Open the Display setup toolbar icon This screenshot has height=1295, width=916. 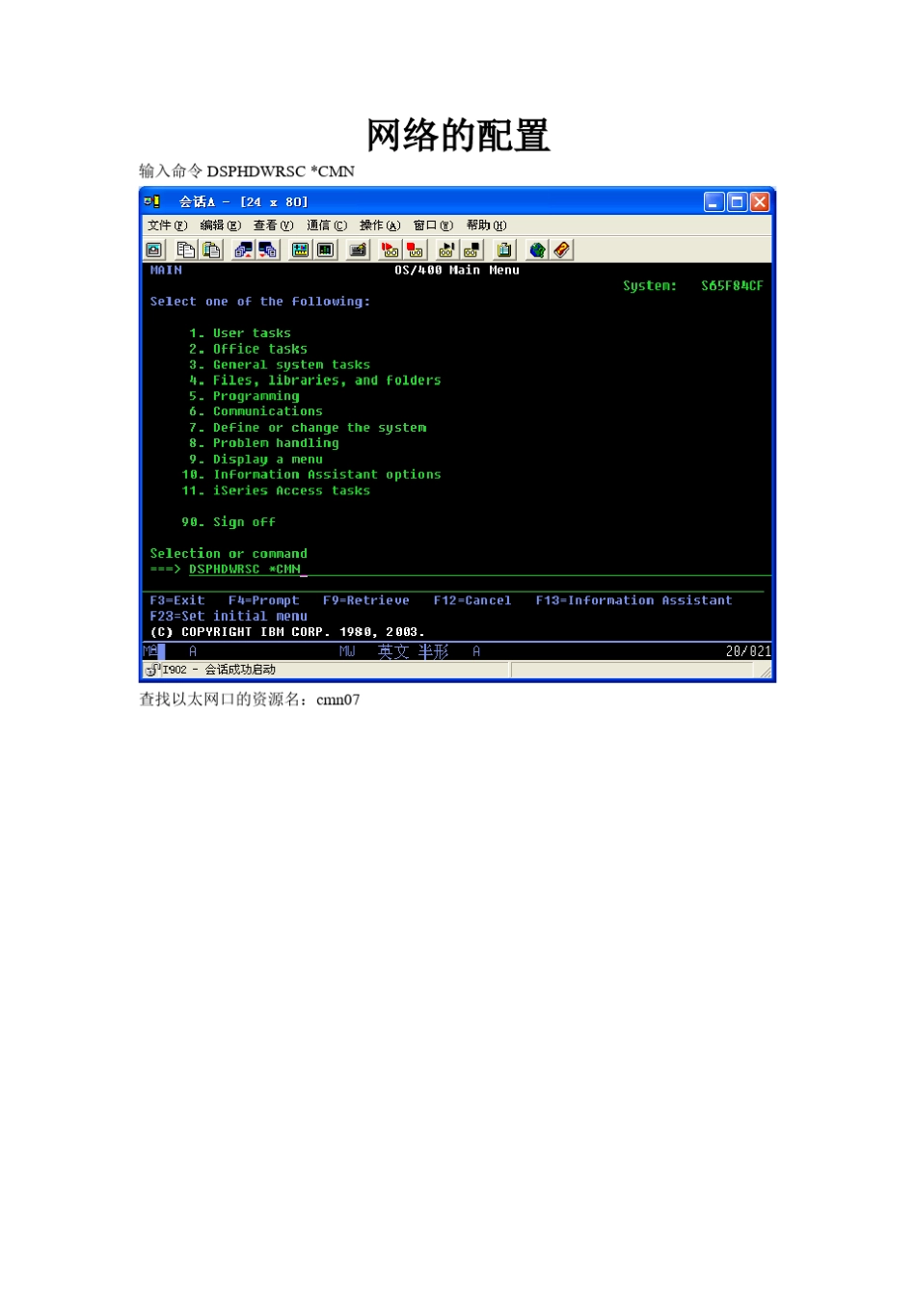pos(301,250)
